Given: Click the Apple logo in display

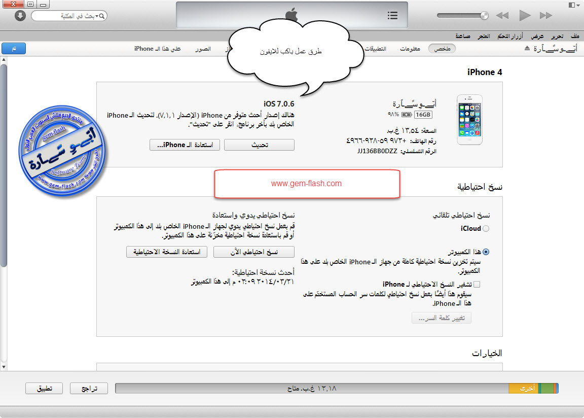Looking at the screenshot, I should 291,15.
